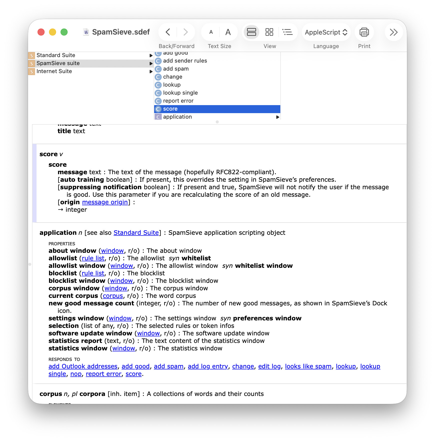Switch to grid view mode
Screen dimensions: 435x441
click(x=269, y=32)
